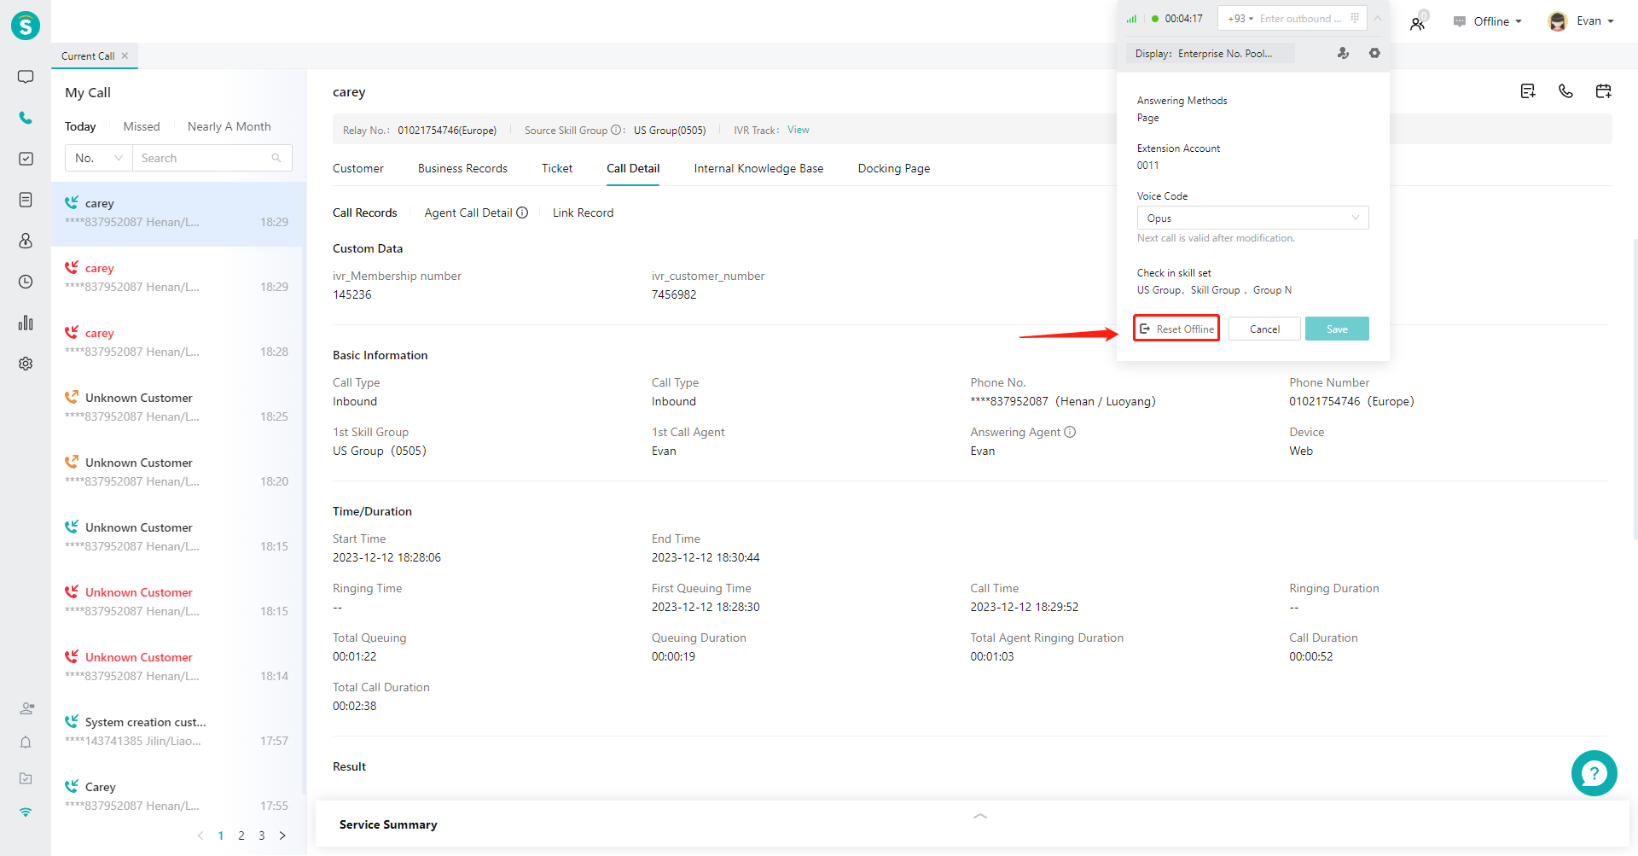Click the wifi network status sidebar icon
Viewport: 1638px width, 856px height.
coord(26,812)
